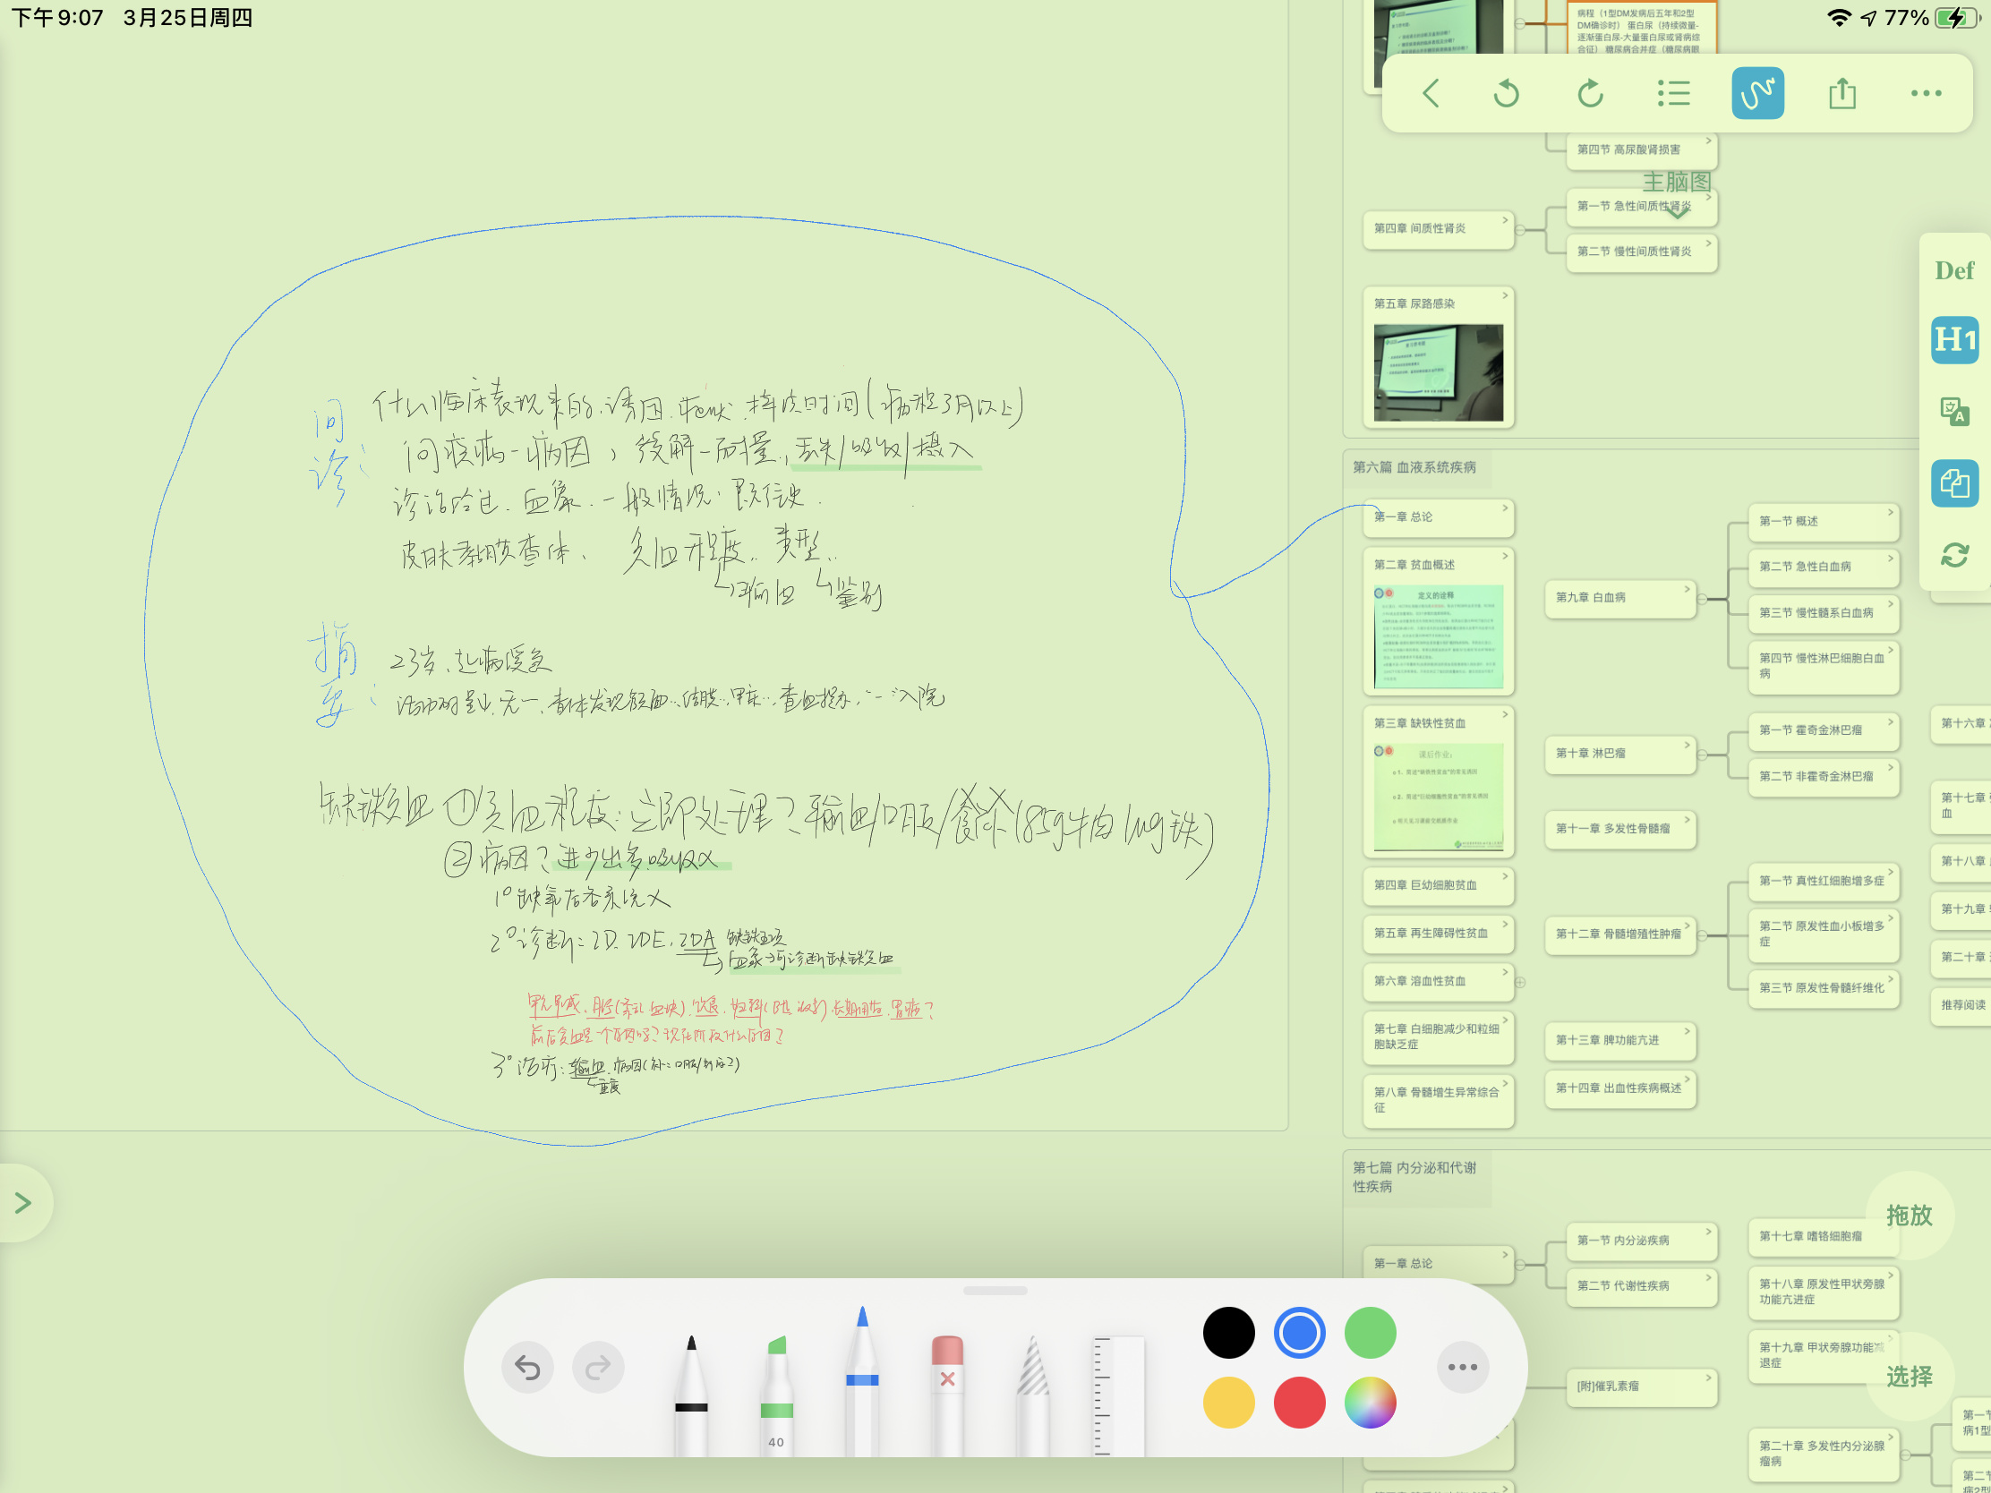This screenshot has height=1493, width=1991.
Task: Select the green highlighter tool
Action: tap(776, 1390)
